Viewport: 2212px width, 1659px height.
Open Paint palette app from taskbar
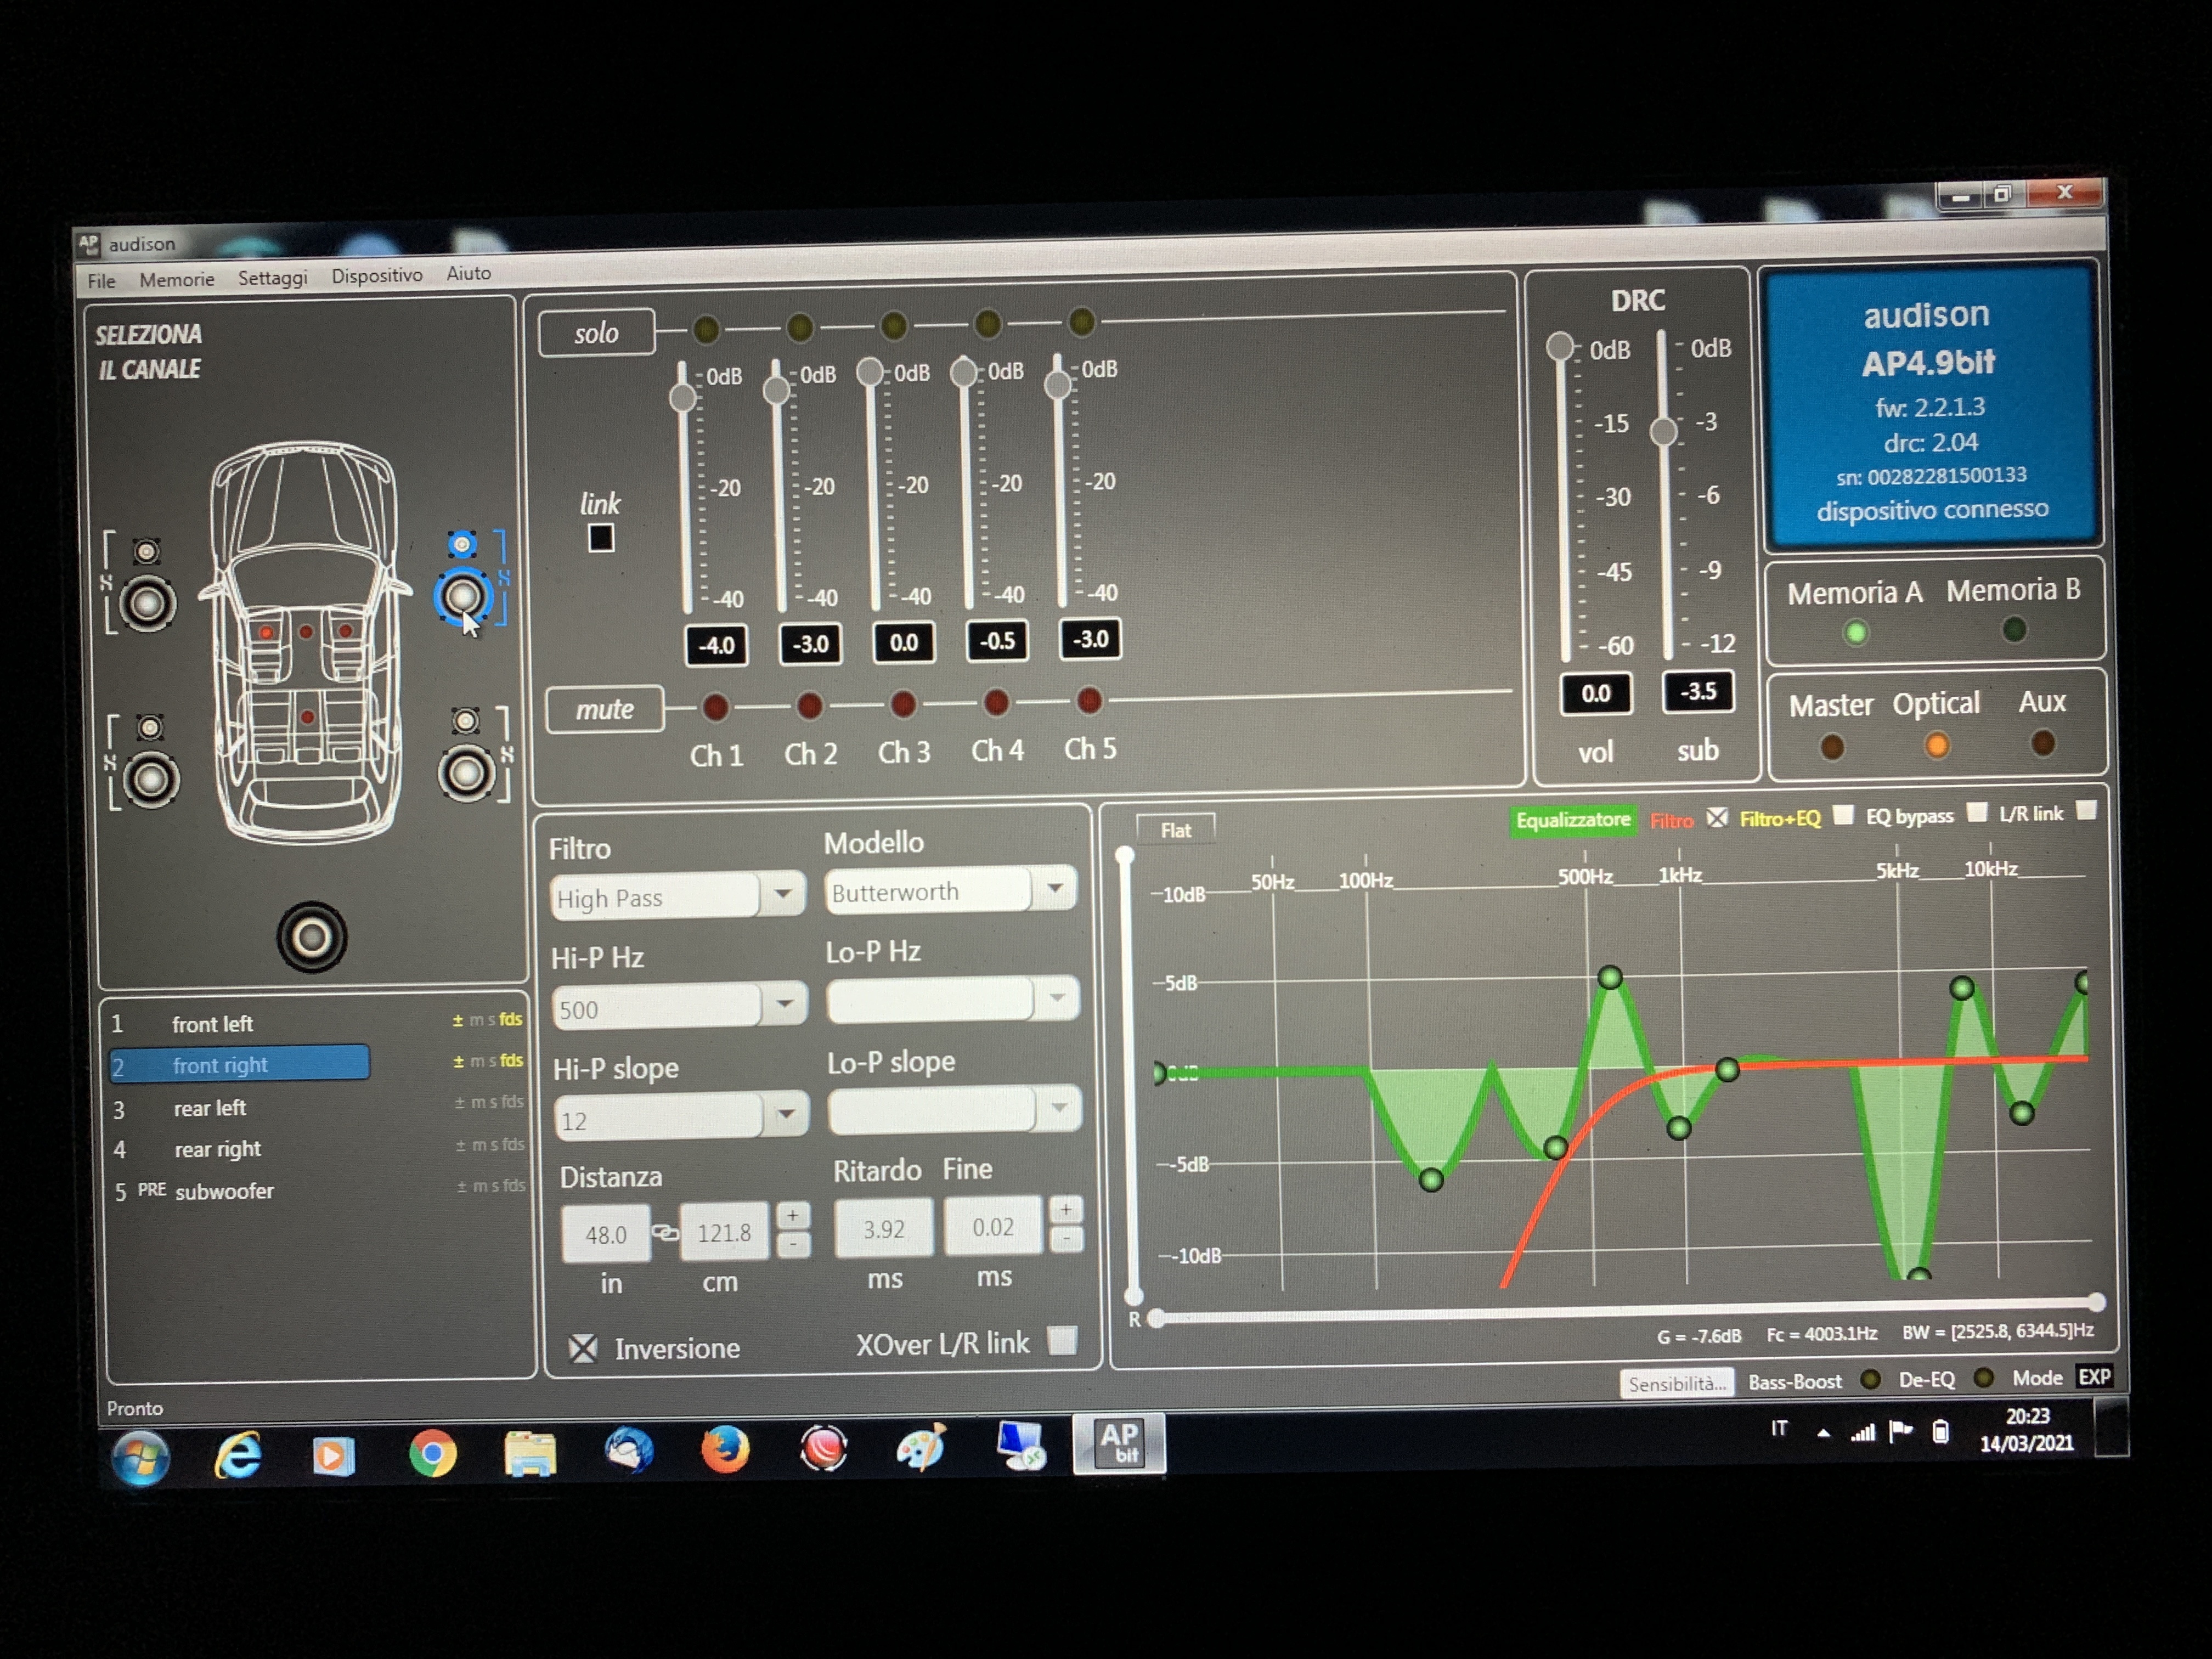pos(920,1447)
